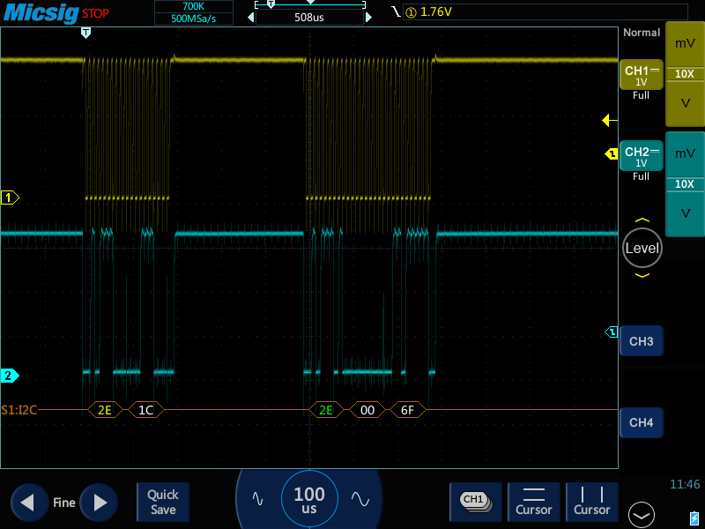Enable the CH3 channel
Screen dimensions: 705x529
pos(642,341)
